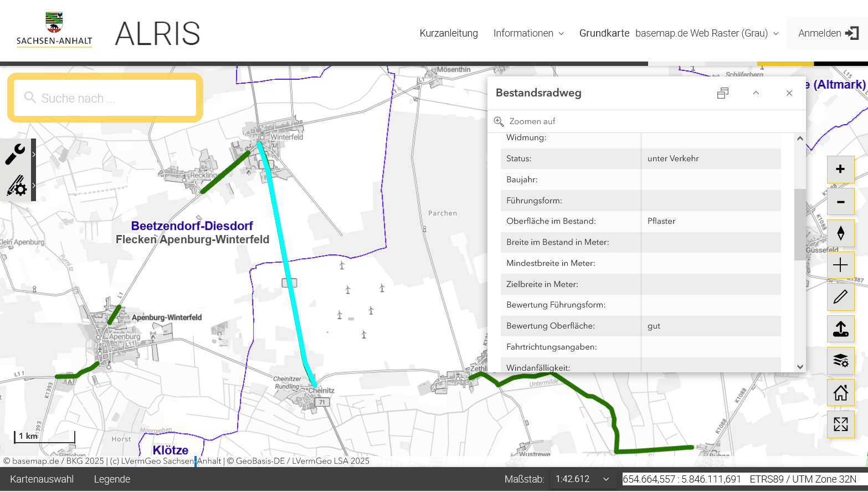Image resolution: width=868 pixels, height=492 pixels.
Task: Click the Suche nach search field
Action: (x=105, y=98)
